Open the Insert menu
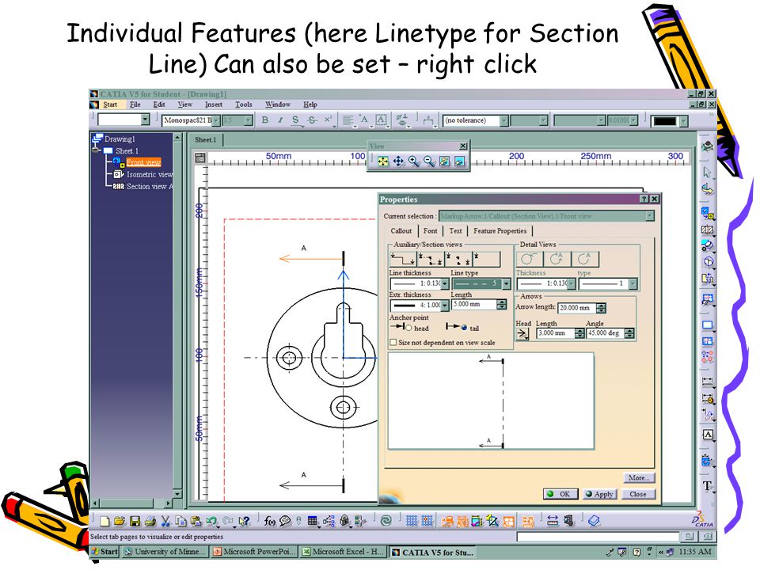Screen dimensions: 760x570 213,104
